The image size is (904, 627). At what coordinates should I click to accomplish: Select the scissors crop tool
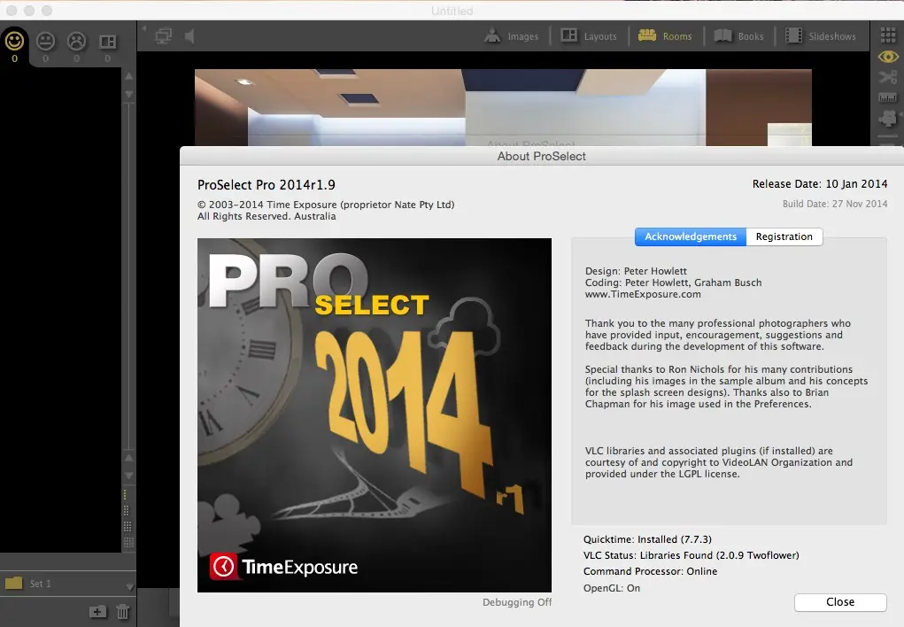888,77
